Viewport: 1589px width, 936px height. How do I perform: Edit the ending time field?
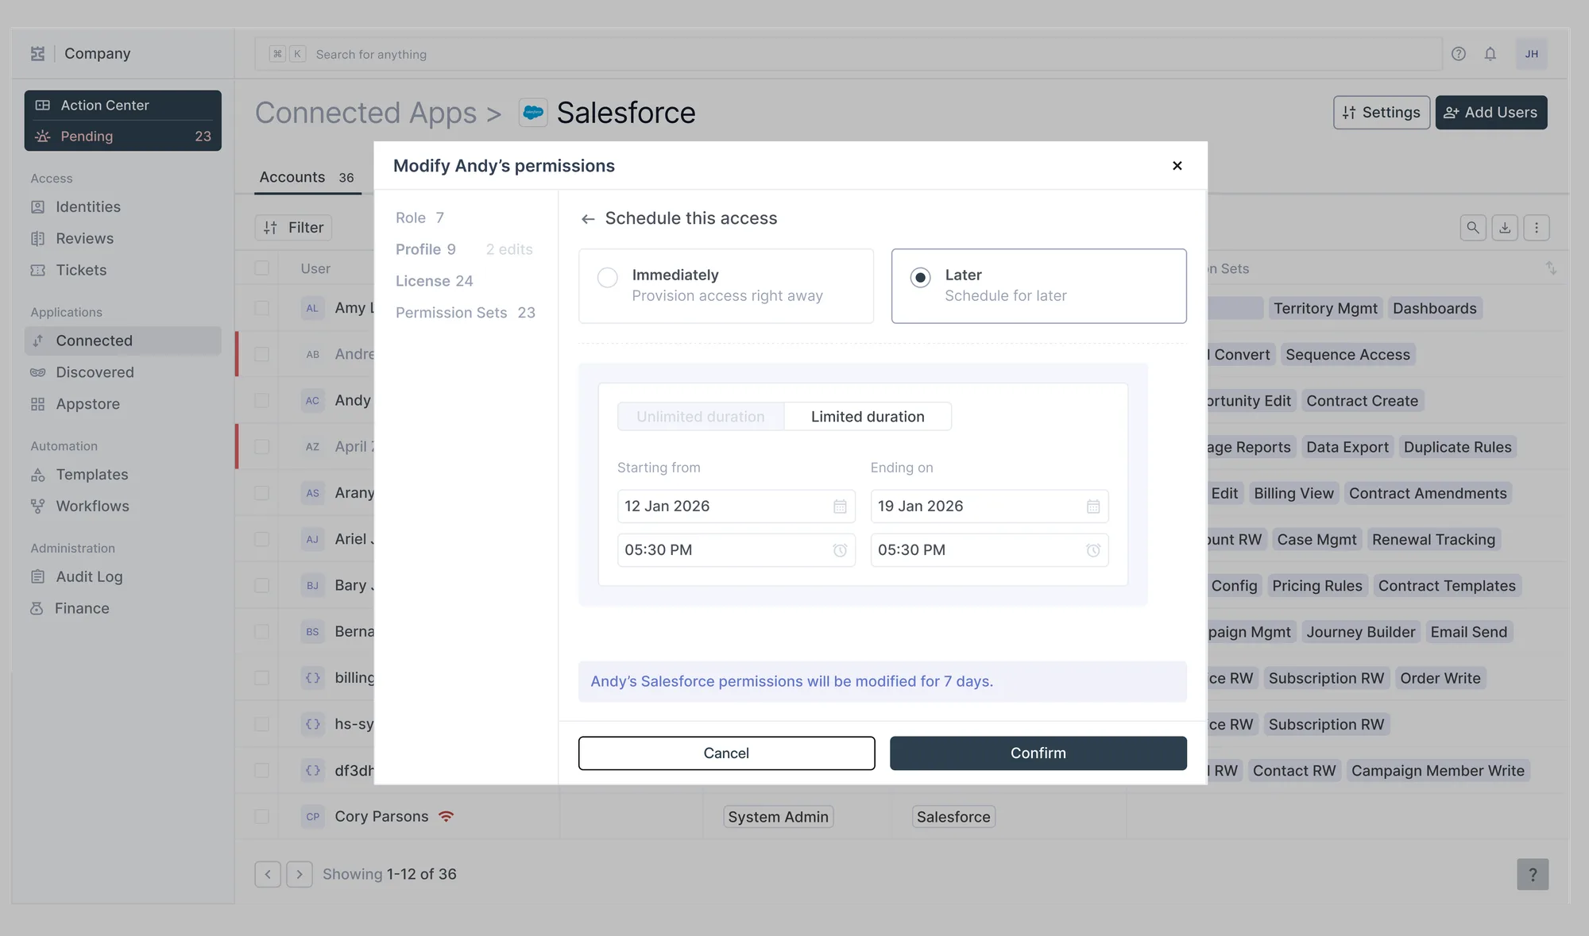point(989,550)
